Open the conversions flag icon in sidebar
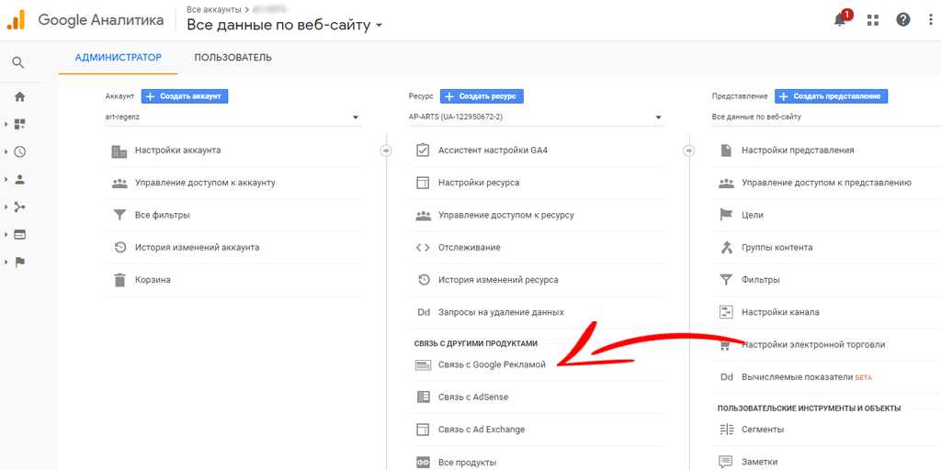The width and height of the screenshot is (941, 470). [19, 262]
